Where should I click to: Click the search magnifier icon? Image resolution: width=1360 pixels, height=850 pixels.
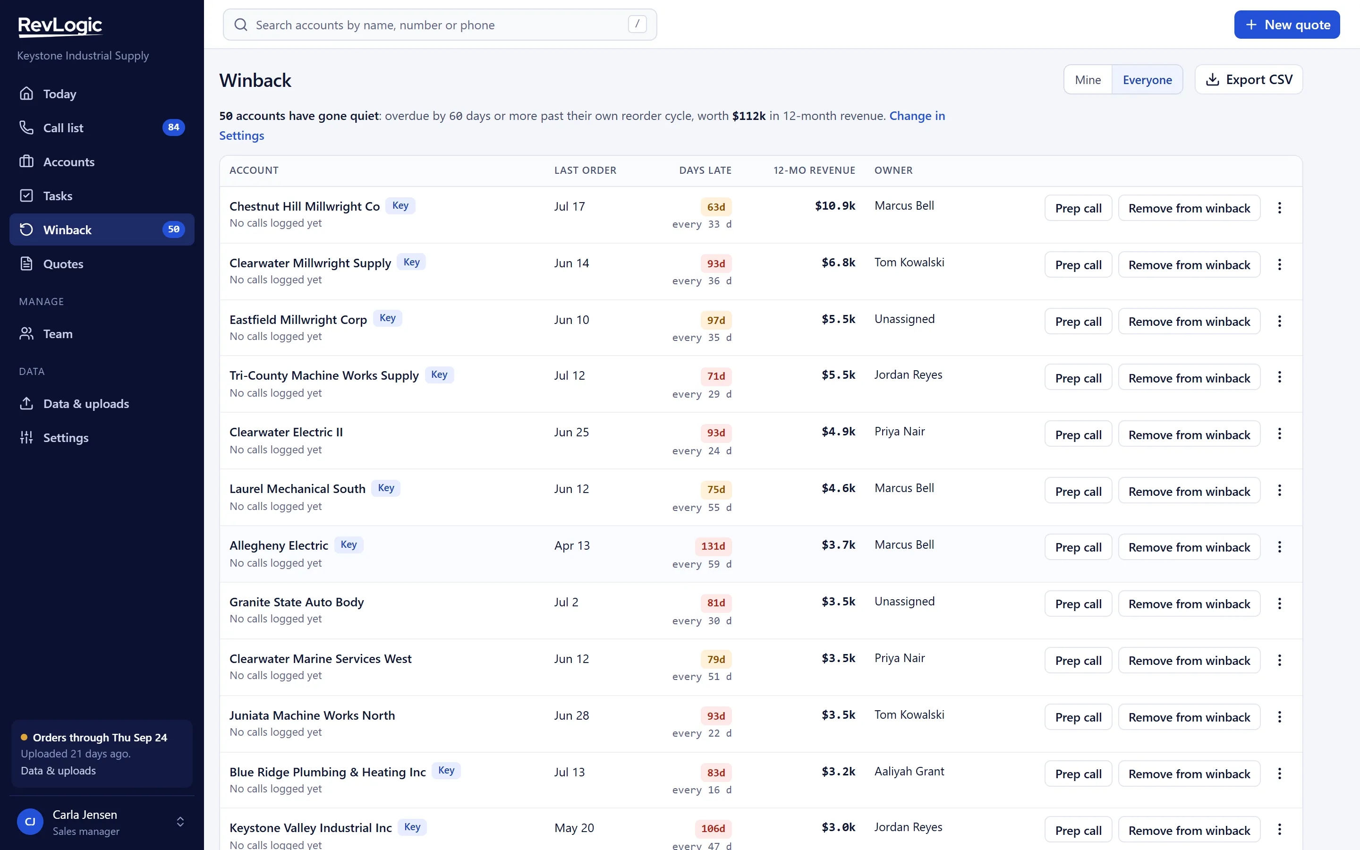pyautogui.click(x=240, y=25)
